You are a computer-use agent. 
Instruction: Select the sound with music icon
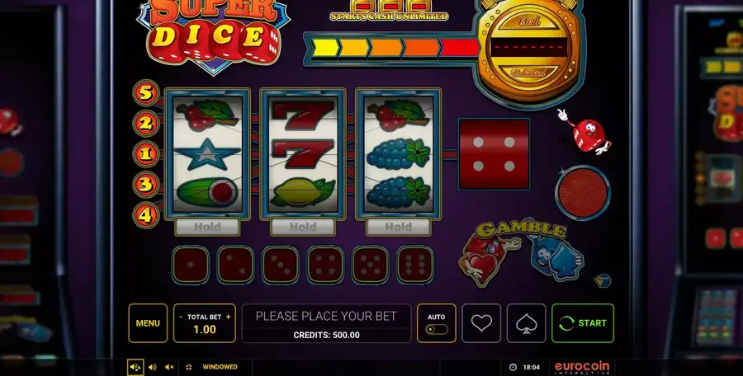[135, 367]
